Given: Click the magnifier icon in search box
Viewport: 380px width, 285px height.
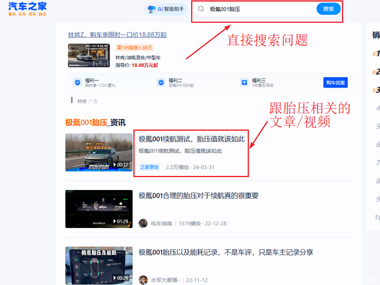Looking at the screenshot, I should 201,9.
